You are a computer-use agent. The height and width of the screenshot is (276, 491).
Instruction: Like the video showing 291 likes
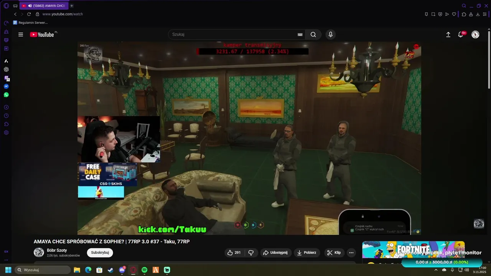(234, 253)
